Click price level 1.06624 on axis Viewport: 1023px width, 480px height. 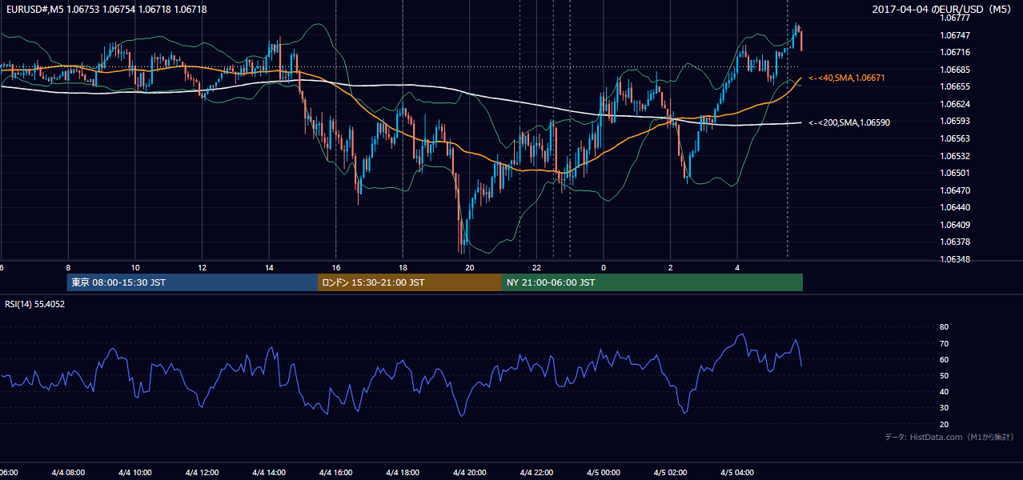pos(956,104)
